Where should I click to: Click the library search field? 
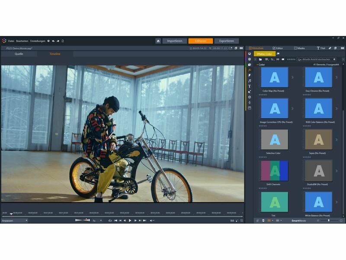[317, 59]
